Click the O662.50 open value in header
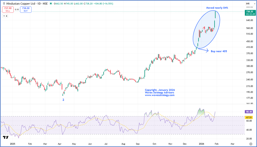The height and width of the screenshot is (147, 257). coord(58,4)
